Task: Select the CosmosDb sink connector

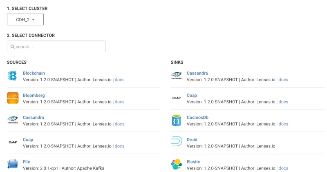Action: (x=197, y=117)
